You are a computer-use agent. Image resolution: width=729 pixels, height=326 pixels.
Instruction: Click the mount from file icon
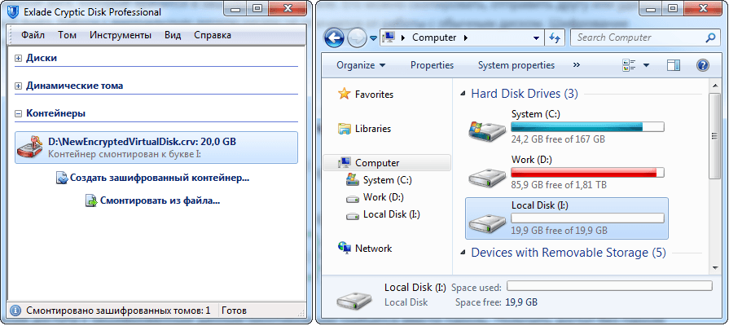click(x=91, y=201)
